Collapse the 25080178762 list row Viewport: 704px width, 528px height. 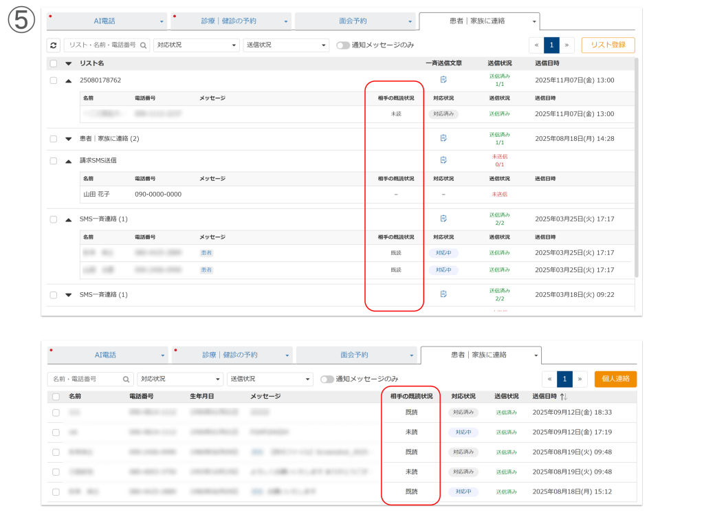[68, 80]
